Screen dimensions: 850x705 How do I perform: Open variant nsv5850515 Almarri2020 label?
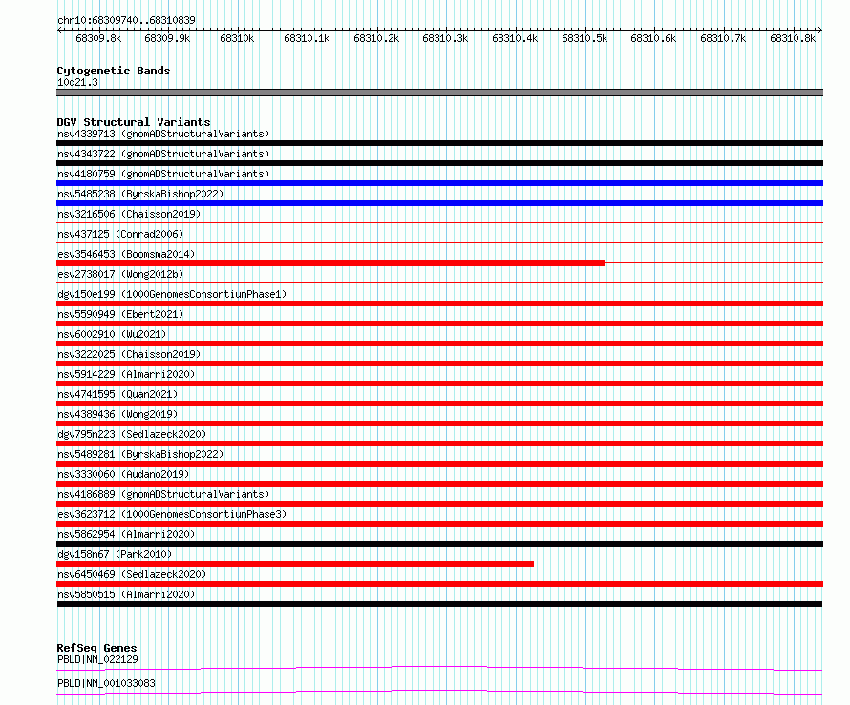126,594
